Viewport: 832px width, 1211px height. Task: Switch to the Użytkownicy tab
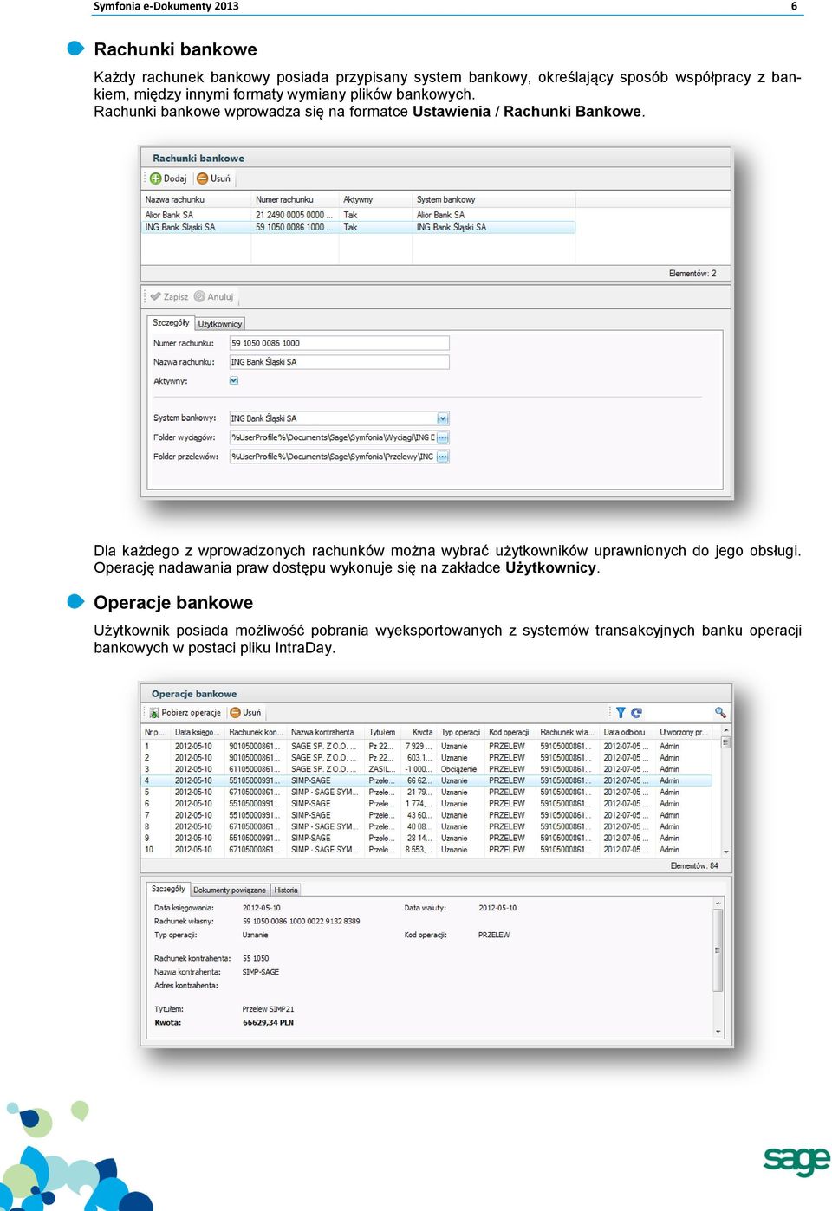(x=220, y=324)
